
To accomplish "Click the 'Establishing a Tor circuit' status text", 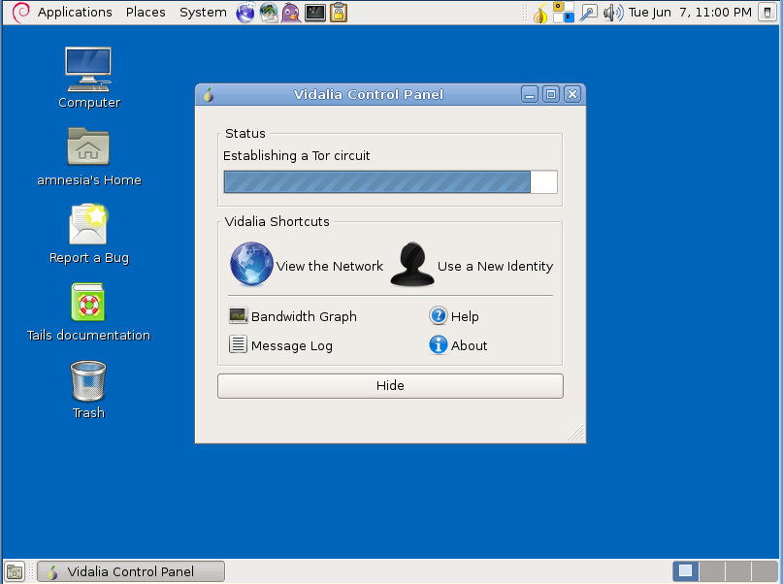I will click(296, 156).
